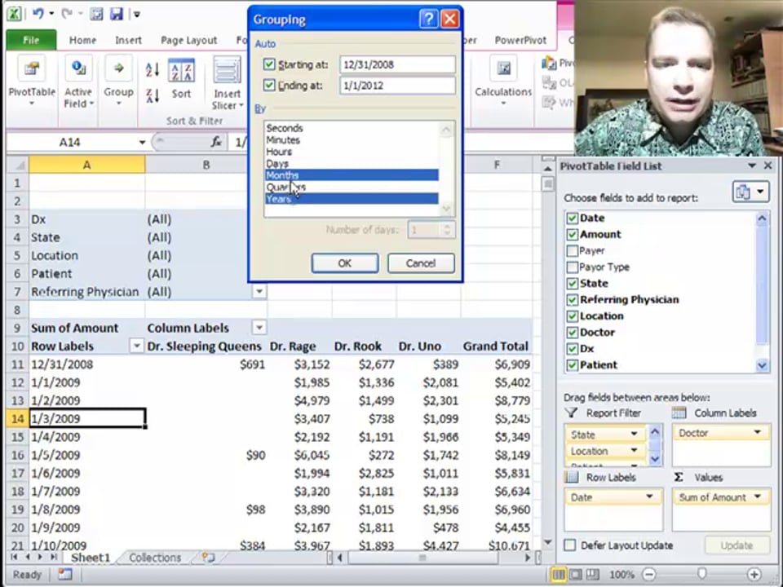Open the State dropdown in Report Filter area
Screen dimensions: 783x587
634,434
